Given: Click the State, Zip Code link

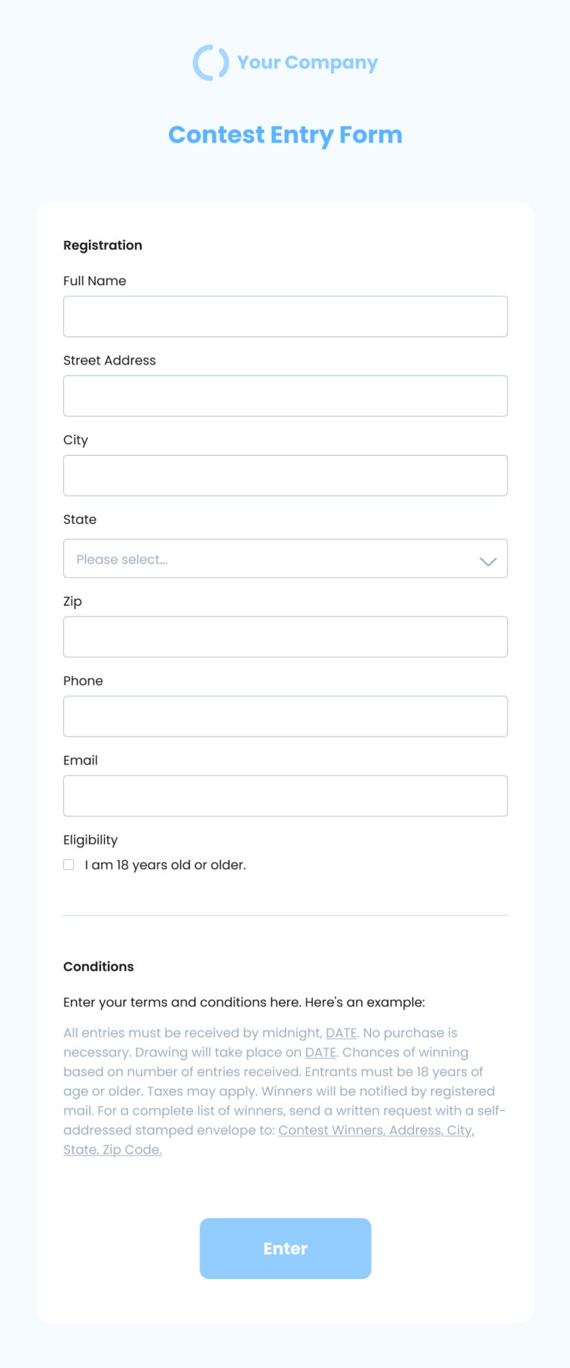Looking at the screenshot, I should click(x=112, y=1150).
